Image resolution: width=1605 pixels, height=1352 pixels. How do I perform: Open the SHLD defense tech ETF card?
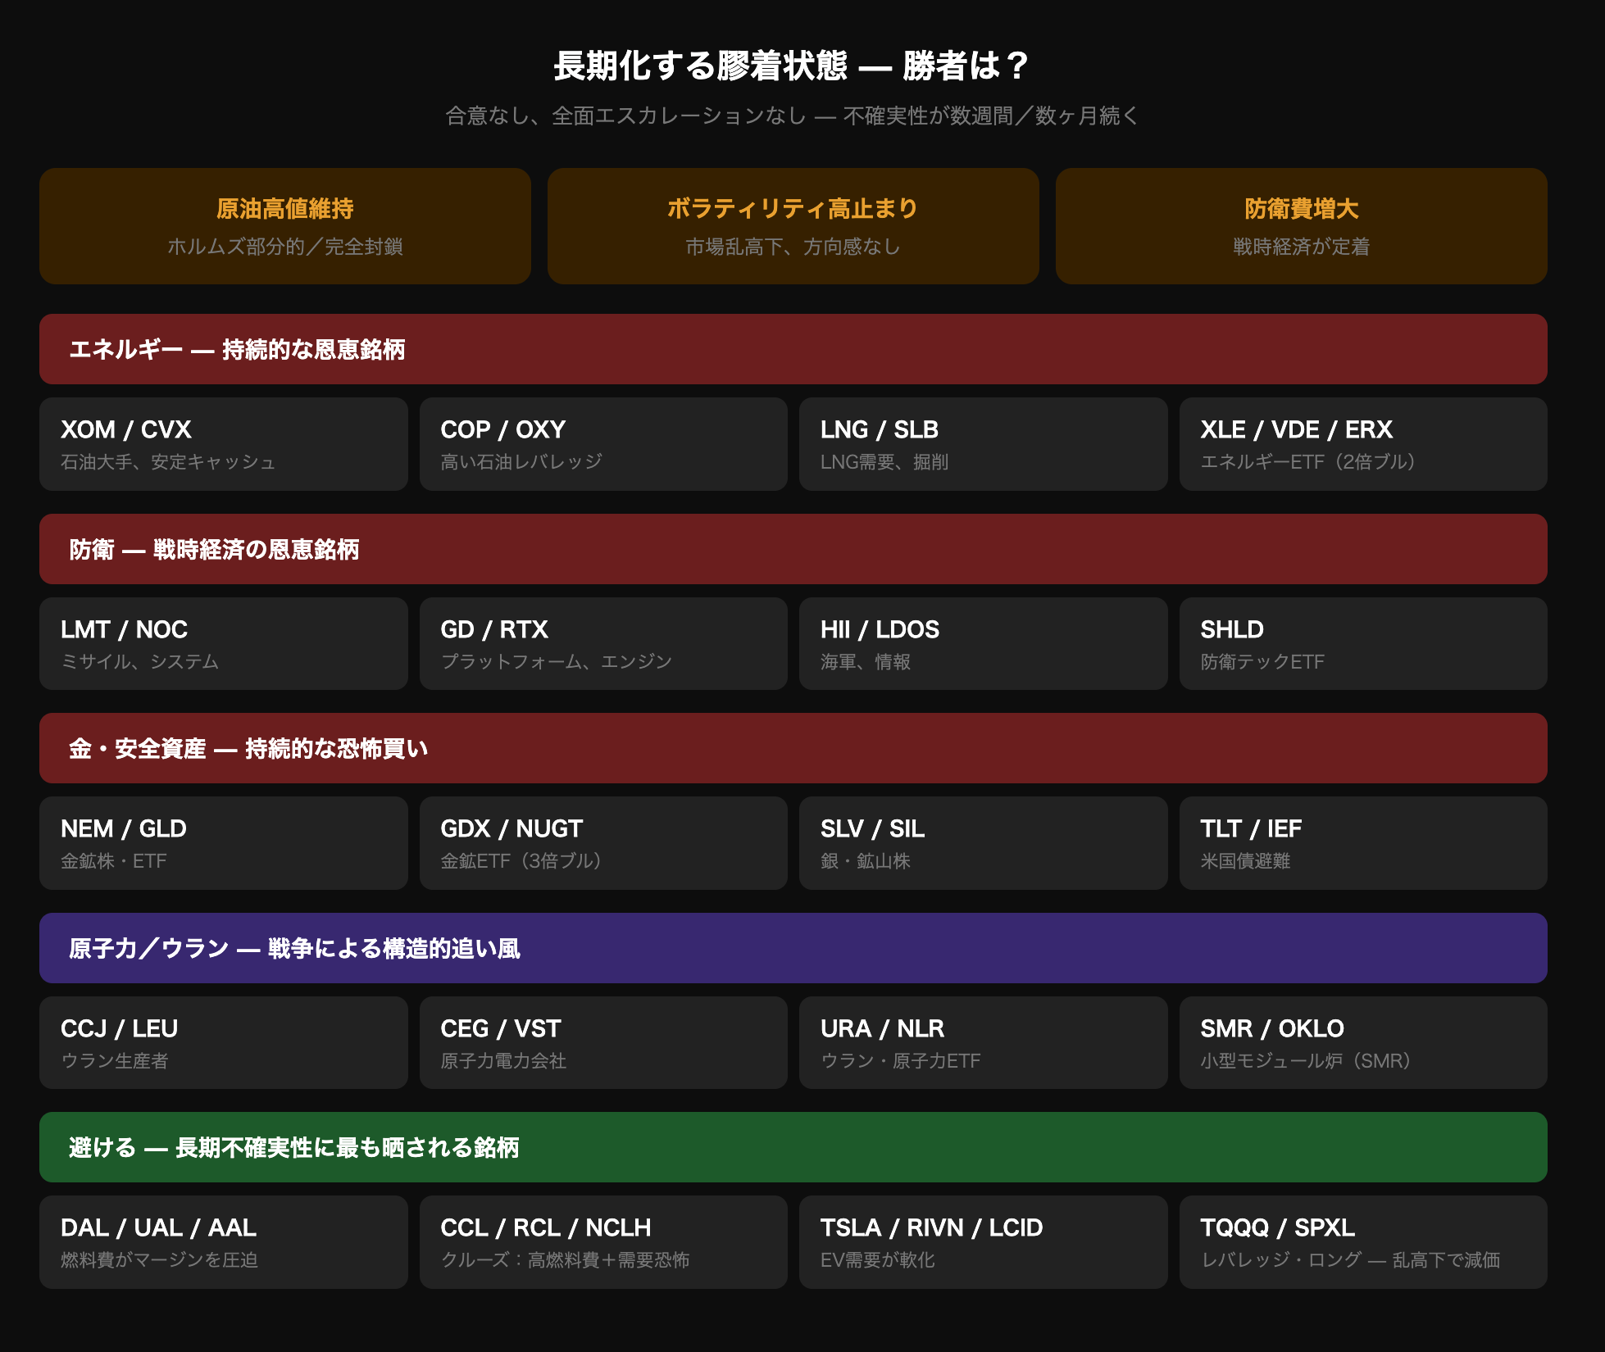(x=1362, y=644)
